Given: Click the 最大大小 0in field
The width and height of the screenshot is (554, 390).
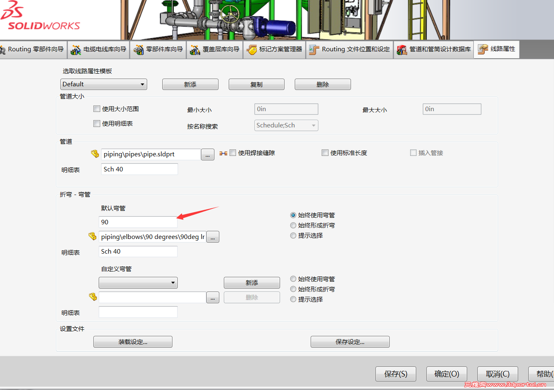Looking at the screenshot, I should 452,109.
